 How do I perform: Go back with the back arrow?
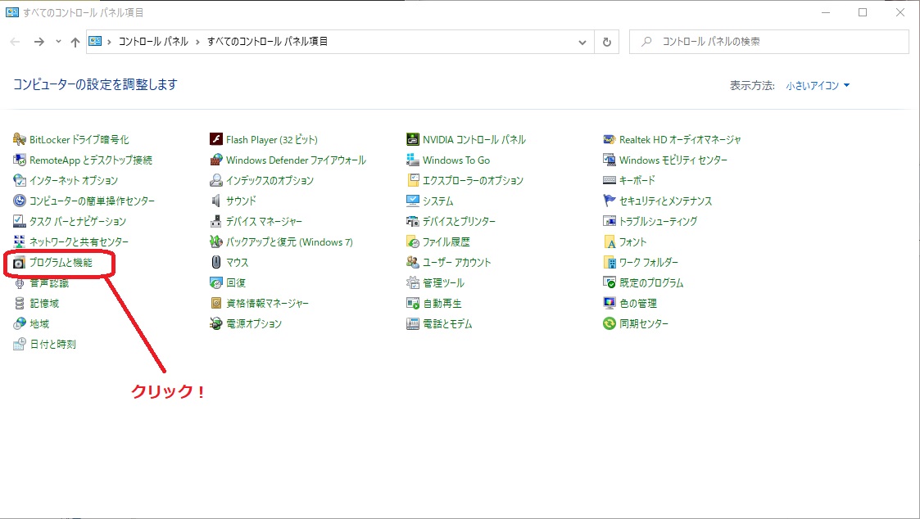click(x=16, y=42)
